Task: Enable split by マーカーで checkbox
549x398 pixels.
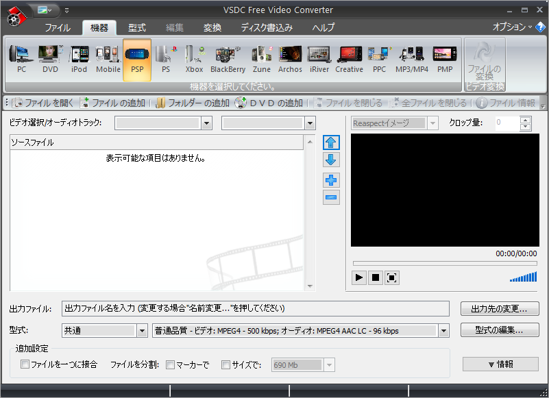Action: pos(170,364)
